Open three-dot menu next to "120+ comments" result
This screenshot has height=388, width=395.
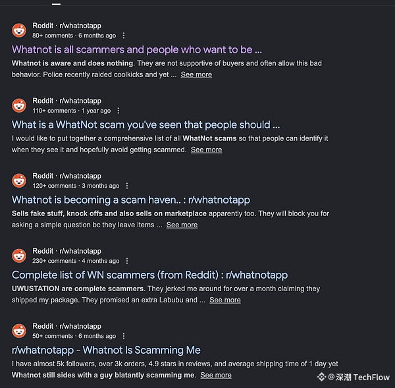127,186
